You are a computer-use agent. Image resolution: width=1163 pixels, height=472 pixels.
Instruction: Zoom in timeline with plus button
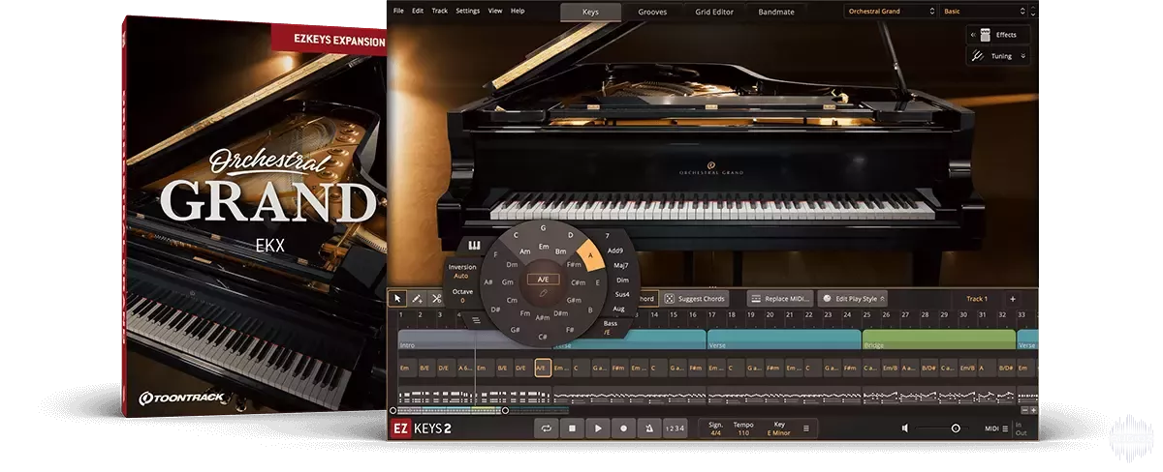click(1033, 410)
